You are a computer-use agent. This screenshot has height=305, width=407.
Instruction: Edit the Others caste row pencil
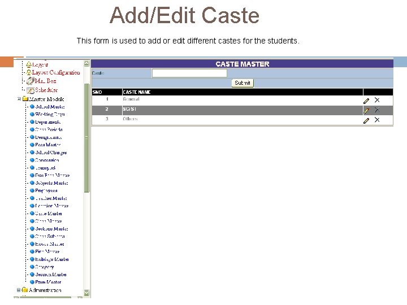click(x=366, y=120)
